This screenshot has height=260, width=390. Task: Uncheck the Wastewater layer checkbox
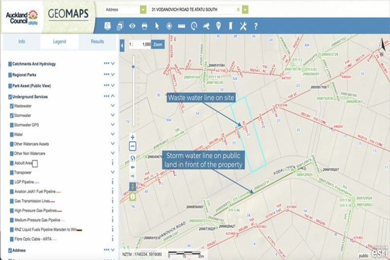click(12, 106)
